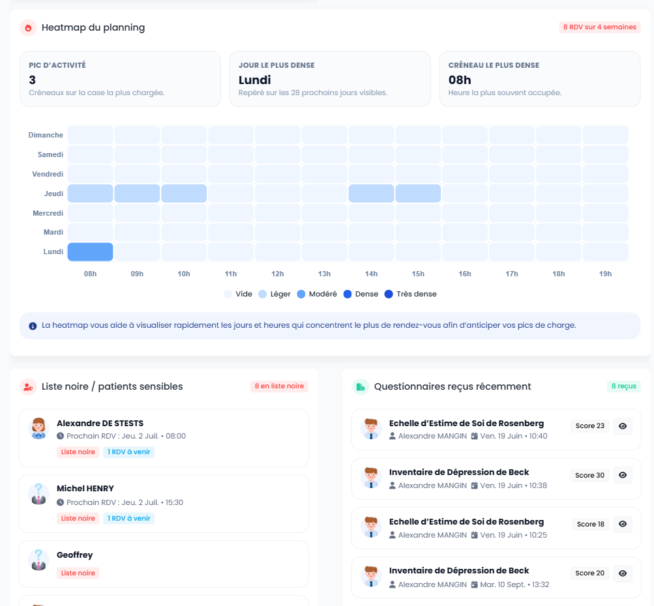
Task: Click the Score 23 badge
Action: 589,426
